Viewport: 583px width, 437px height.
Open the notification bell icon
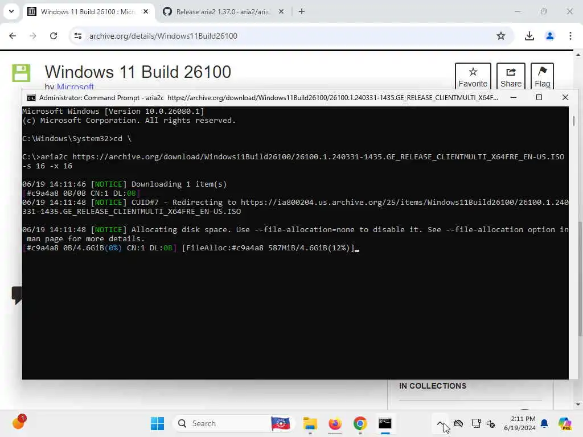544,423
